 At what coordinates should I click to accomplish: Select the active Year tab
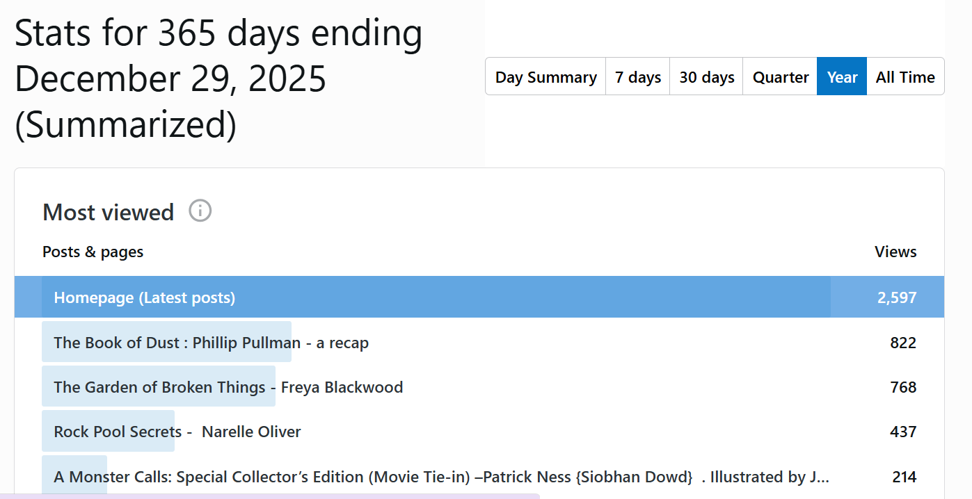[842, 77]
